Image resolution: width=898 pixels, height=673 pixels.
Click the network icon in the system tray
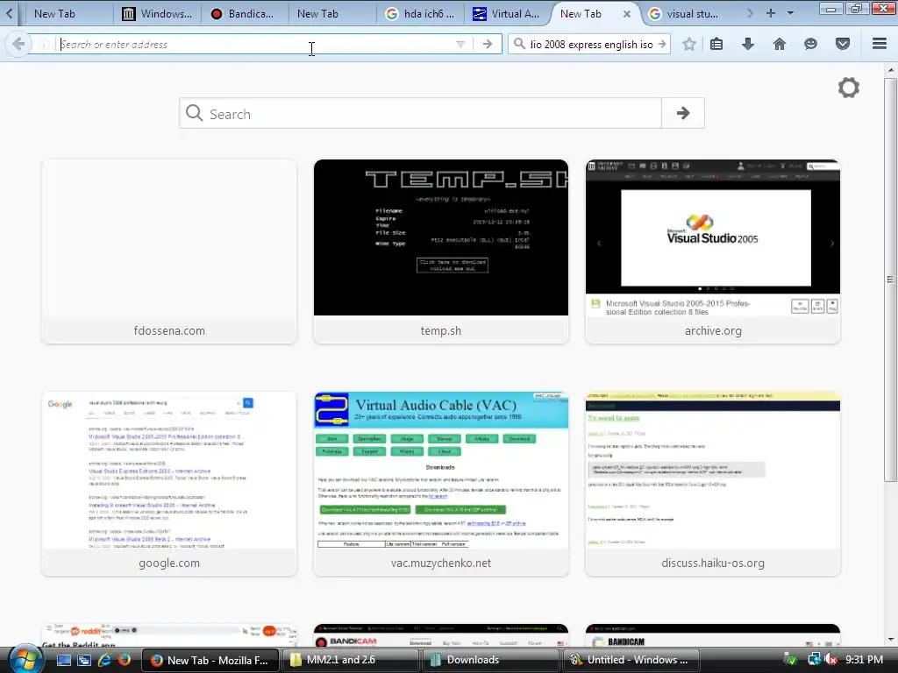pyautogui.click(x=814, y=660)
